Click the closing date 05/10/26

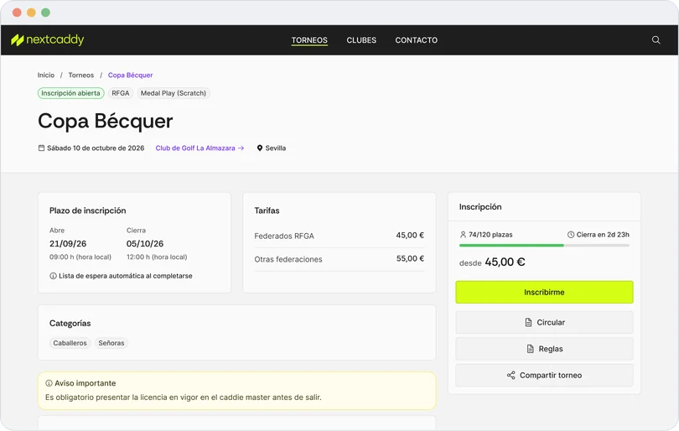coord(145,244)
